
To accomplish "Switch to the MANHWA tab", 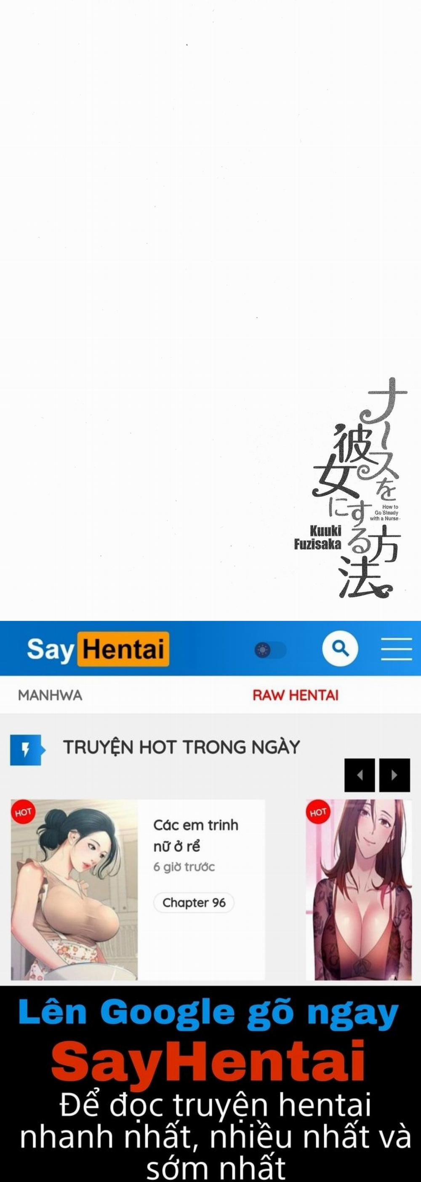I will 50,695.
